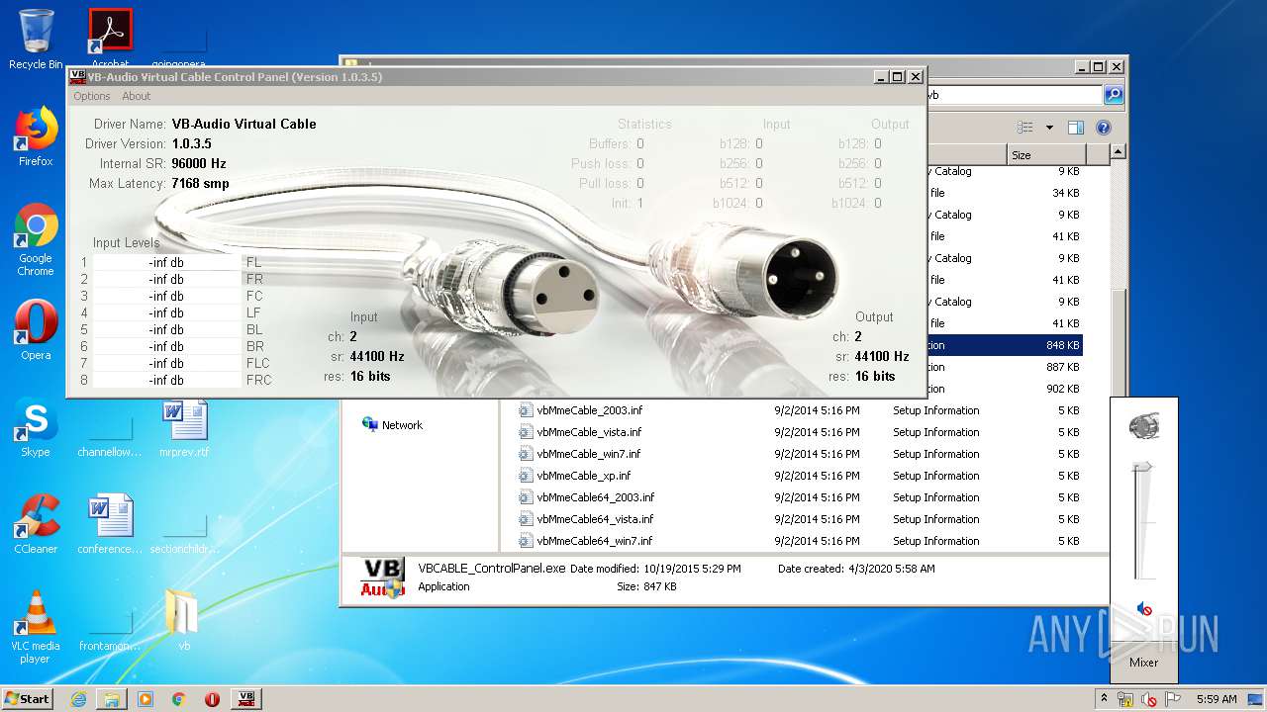Click network tray icon
This screenshot has height=712, width=1267.
pos(1125,699)
